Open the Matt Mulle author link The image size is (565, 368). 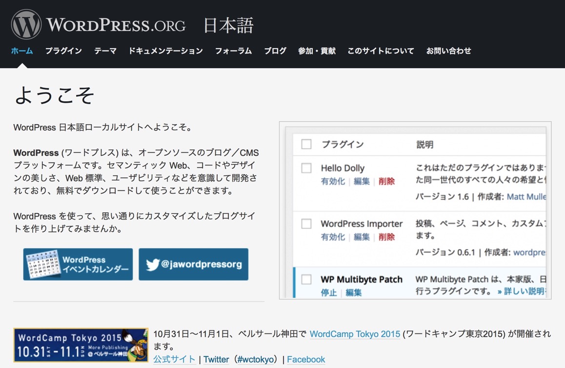tap(526, 197)
